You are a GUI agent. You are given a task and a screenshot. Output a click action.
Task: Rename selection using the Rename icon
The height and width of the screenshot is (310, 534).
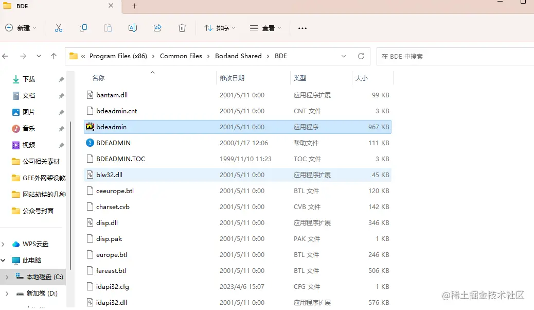pyautogui.click(x=132, y=28)
